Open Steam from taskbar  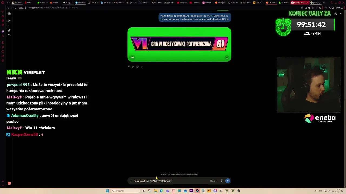click(197, 191)
